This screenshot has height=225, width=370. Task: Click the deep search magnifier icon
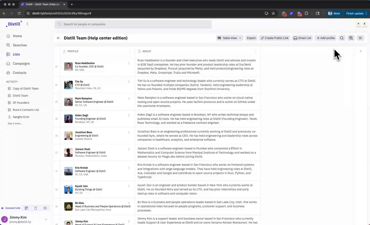(x=351, y=38)
